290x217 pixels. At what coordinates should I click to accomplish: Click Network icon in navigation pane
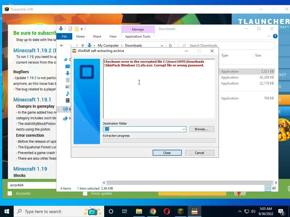(x=65, y=118)
